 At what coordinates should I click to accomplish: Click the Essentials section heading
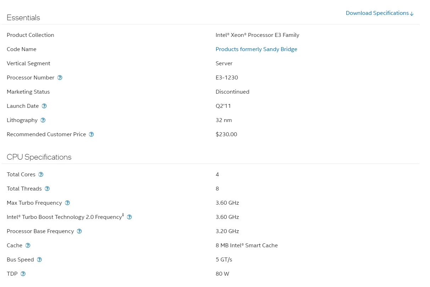pos(23,18)
